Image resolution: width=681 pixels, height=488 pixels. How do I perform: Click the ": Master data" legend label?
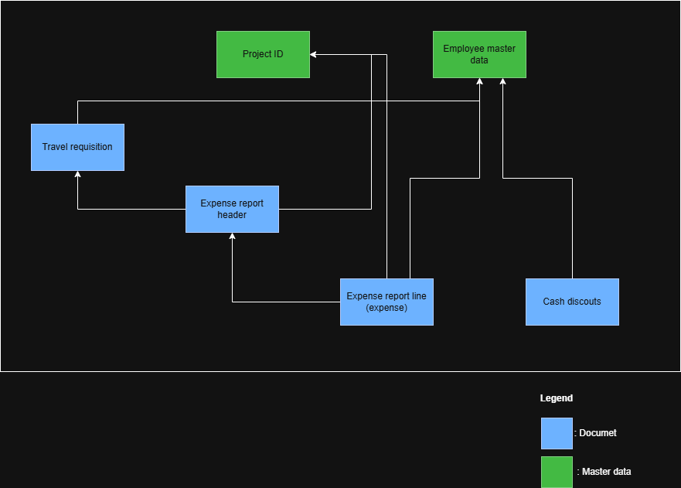point(604,472)
